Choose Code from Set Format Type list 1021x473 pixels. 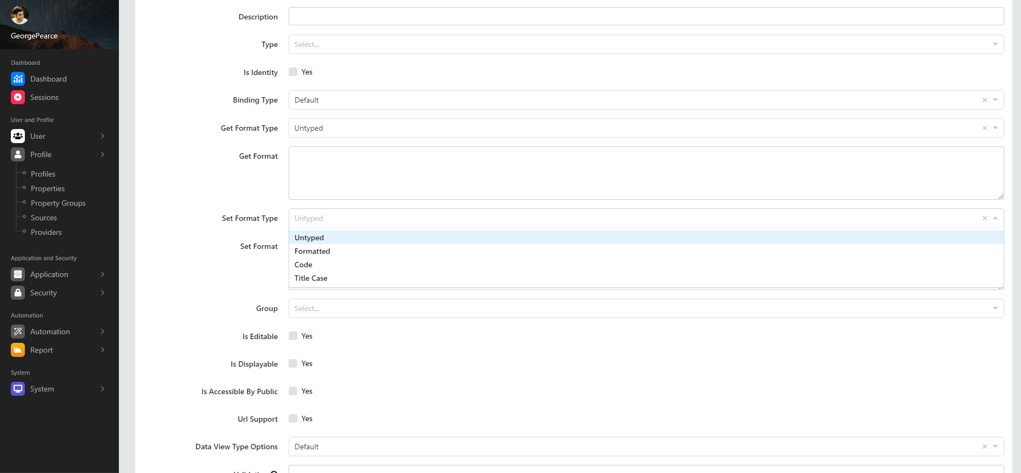[x=646, y=265]
